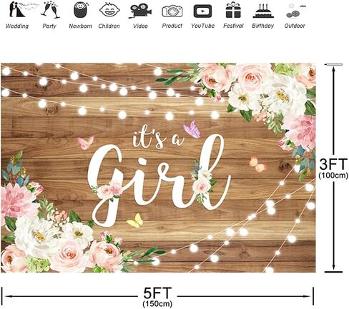Select the Product photo camera icon
The image size is (349, 309).
coord(172,11)
